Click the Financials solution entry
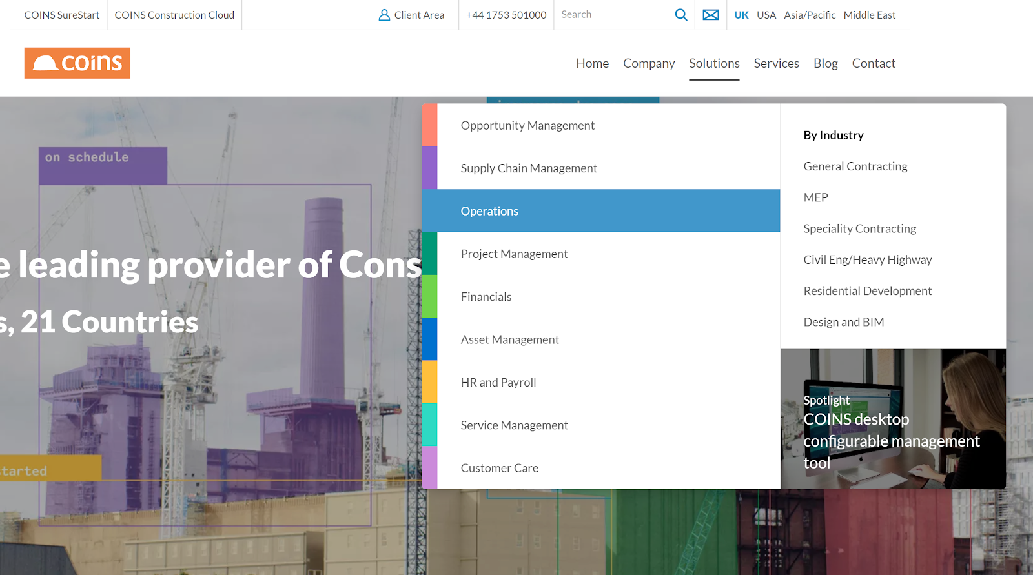 click(x=486, y=297)
